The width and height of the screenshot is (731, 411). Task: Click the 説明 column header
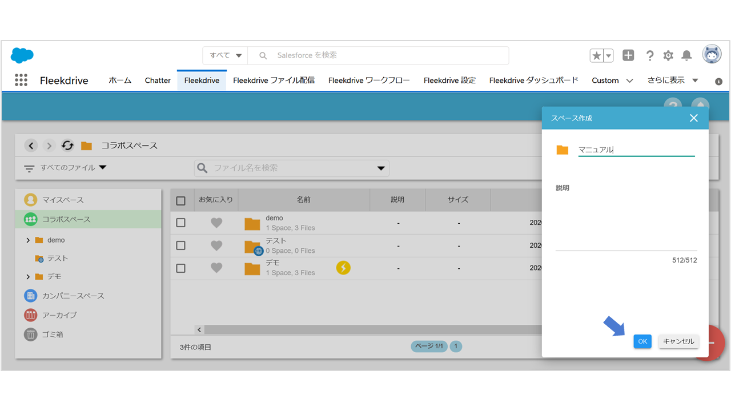tap(397, 200)
